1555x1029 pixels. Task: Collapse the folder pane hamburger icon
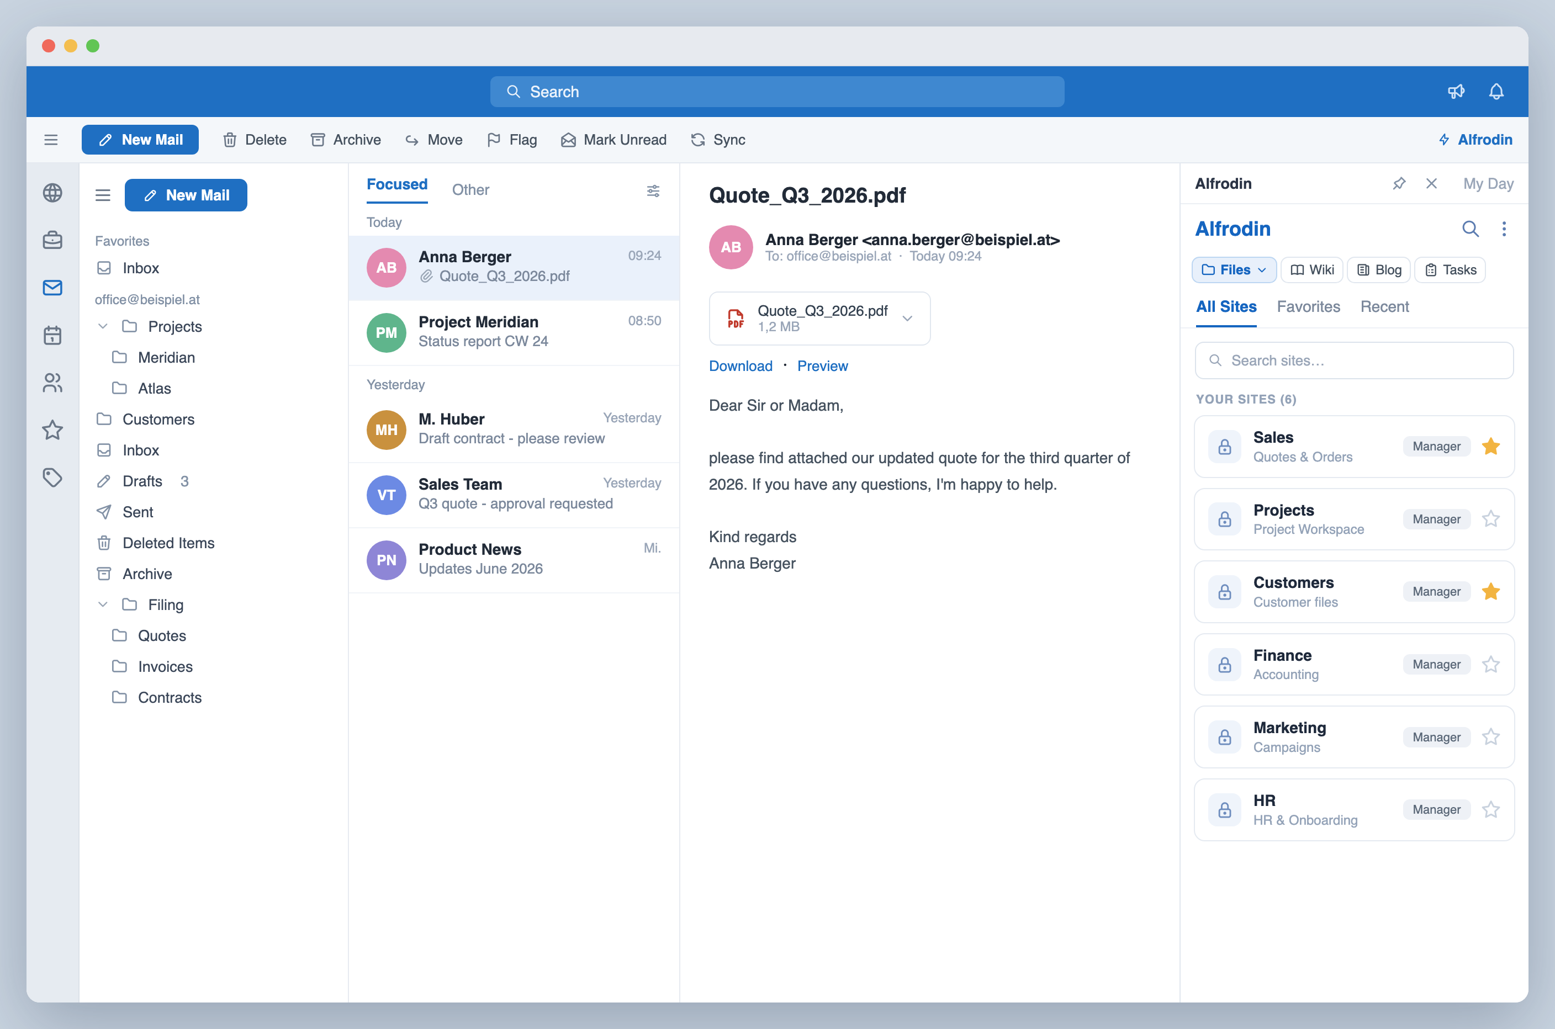(103, 195)
